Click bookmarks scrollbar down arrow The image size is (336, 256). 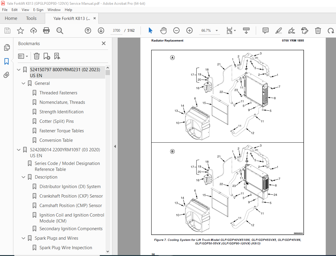[108, 252]
